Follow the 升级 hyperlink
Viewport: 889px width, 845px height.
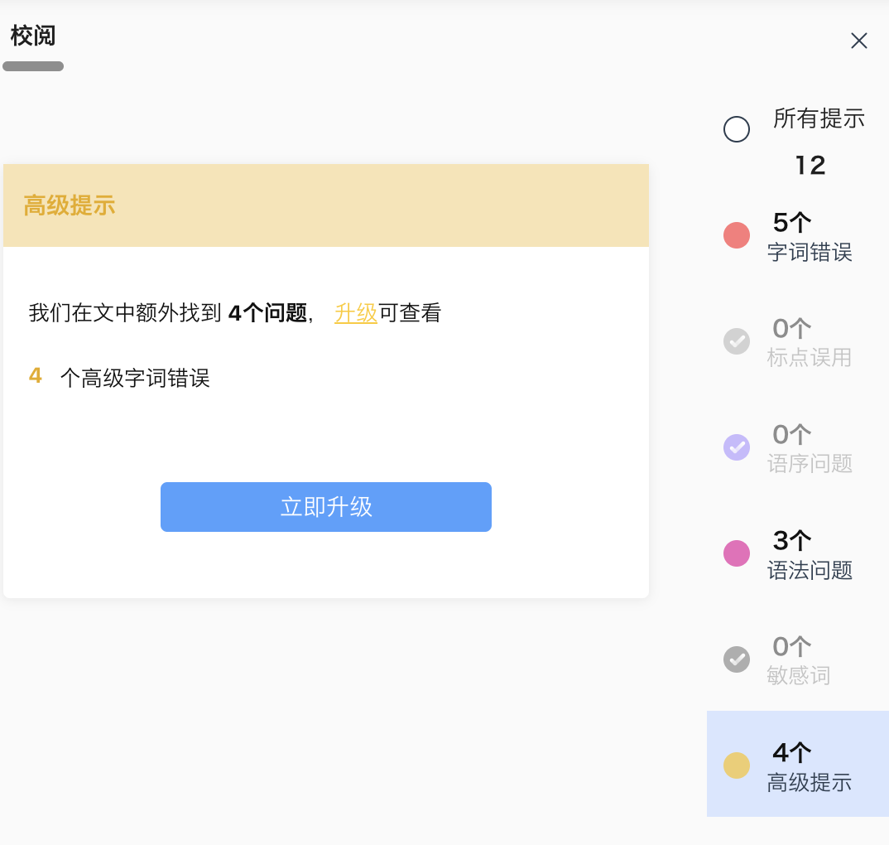pyautogui.click(x=356, y=313)
